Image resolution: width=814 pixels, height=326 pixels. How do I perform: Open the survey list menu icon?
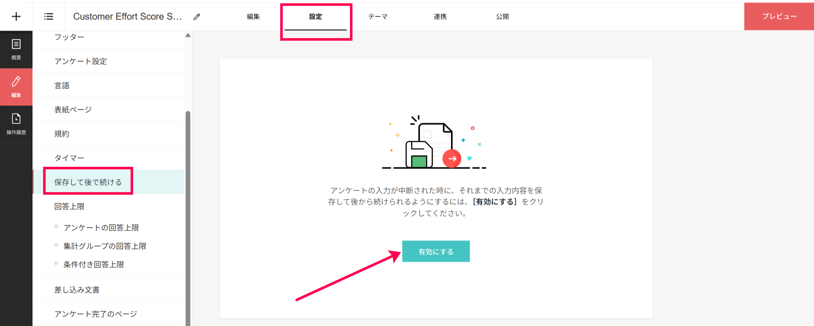point(49,17)
